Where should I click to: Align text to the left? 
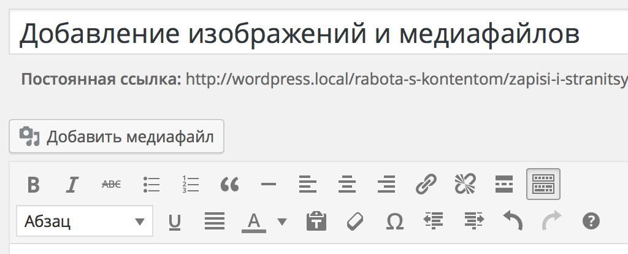click(x=308, y=184)
